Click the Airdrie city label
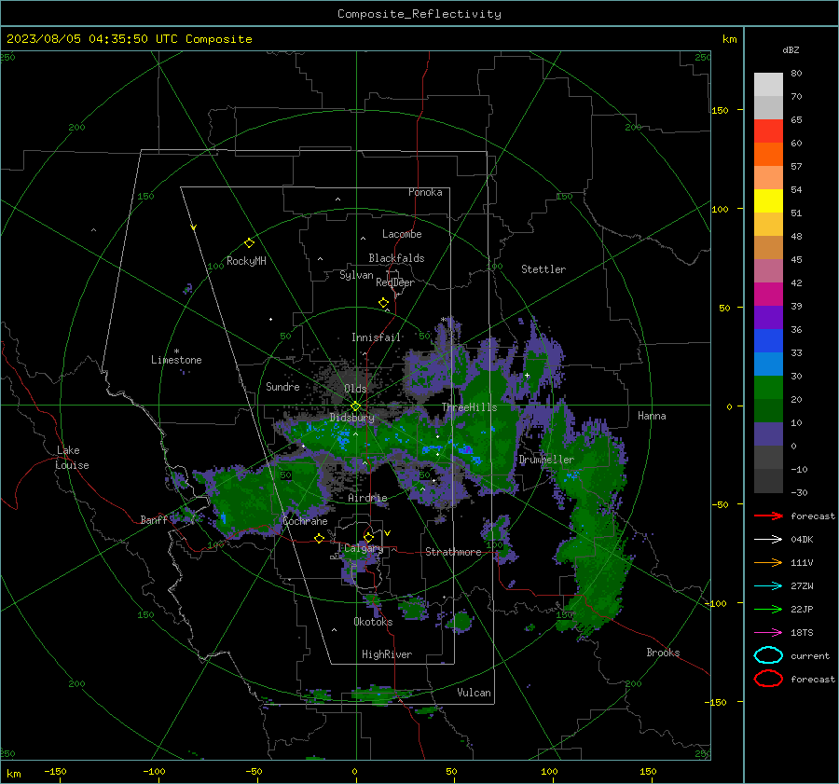The height and width of the screenshot is (784, 839). [x=367, y=498]
